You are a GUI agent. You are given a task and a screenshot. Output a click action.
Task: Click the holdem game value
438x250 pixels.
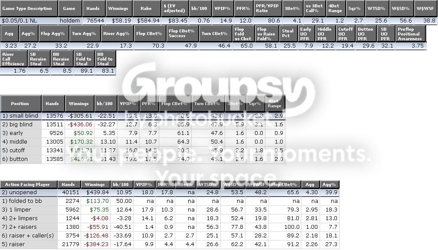coord(70,21)
